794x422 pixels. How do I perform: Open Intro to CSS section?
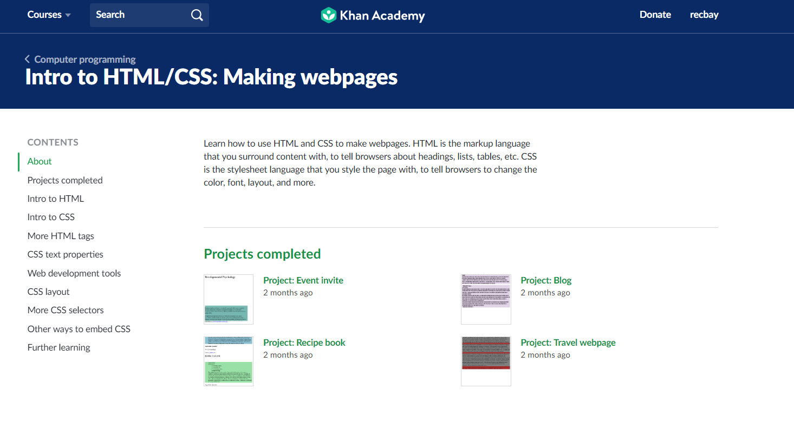(51, 217)
